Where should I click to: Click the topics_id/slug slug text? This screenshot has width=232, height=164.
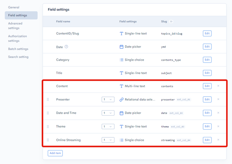(x=172, y=34)
